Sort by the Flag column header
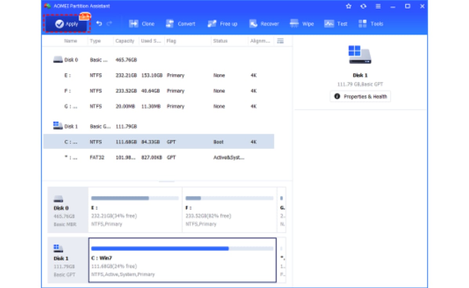The height and width of the screenshot is (288, 469). (171, 41)
